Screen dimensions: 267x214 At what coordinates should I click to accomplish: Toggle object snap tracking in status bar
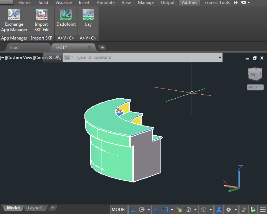click(156, 209)
